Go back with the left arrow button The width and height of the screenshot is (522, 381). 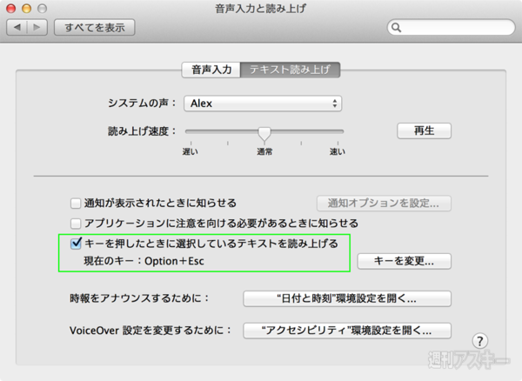point(17,27)
